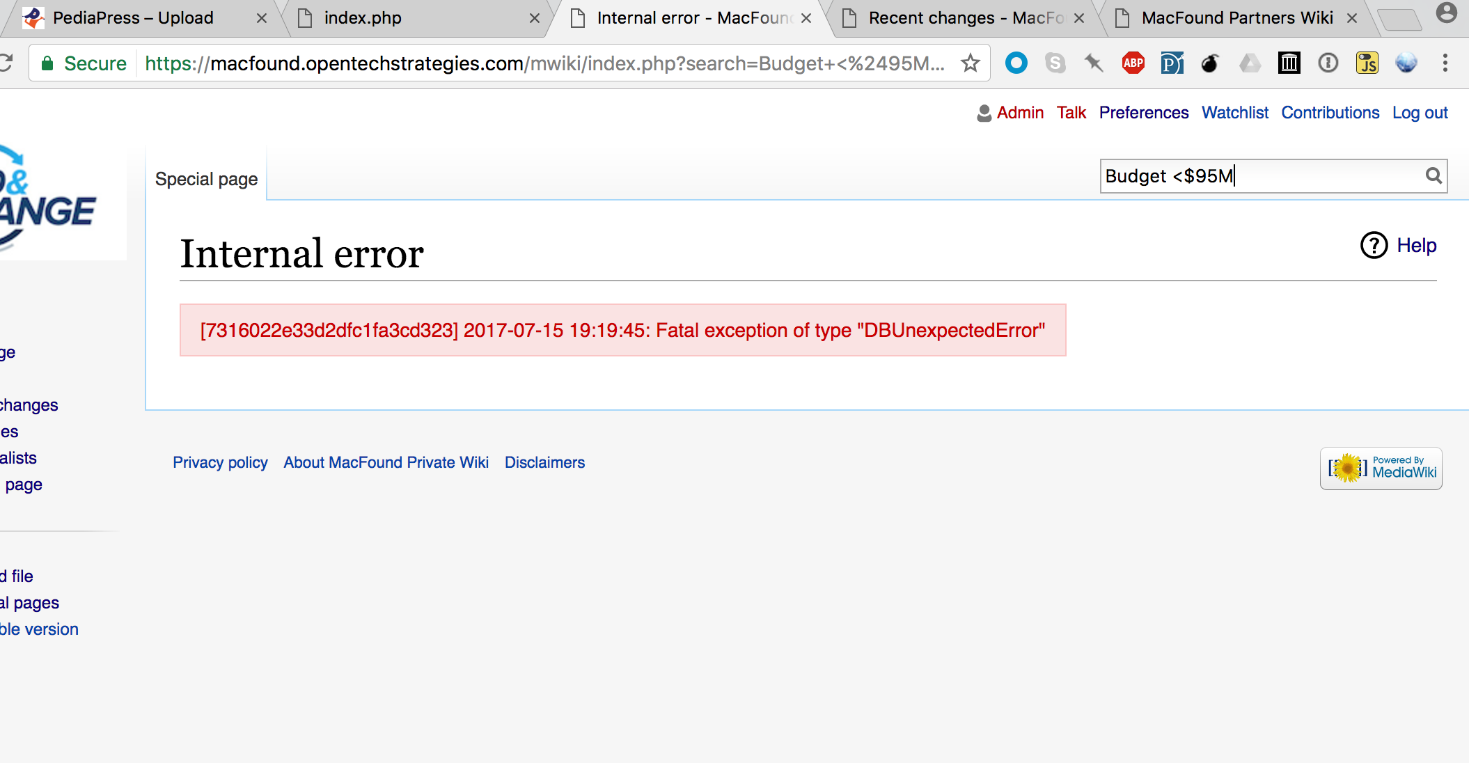Toggle the bookmark star for this page
Viewport: 1469px width, 763px height.
tap(969, 63)
